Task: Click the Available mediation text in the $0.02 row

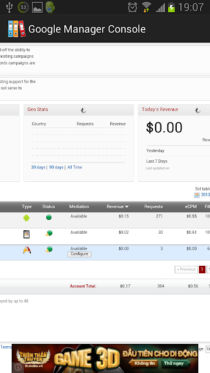Action: click(x=79, y=232)
